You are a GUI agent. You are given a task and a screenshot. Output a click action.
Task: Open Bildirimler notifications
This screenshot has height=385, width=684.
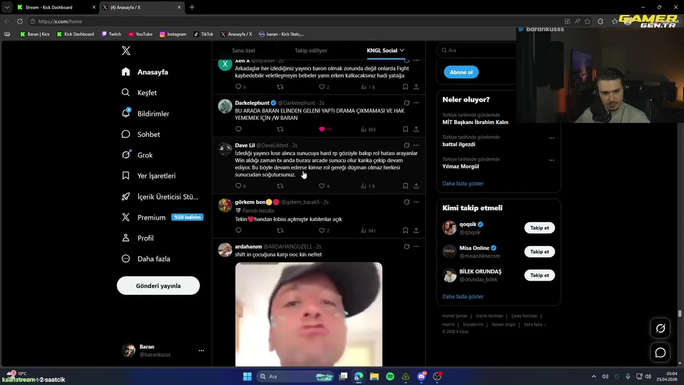coord(145,113)
